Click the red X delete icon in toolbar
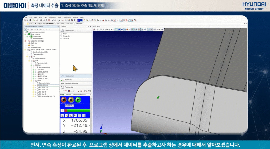 coord(49,20)
